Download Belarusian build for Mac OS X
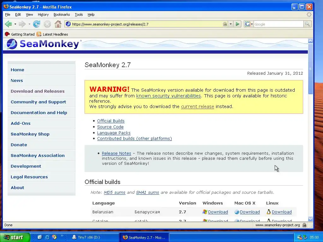 [250, 212]
